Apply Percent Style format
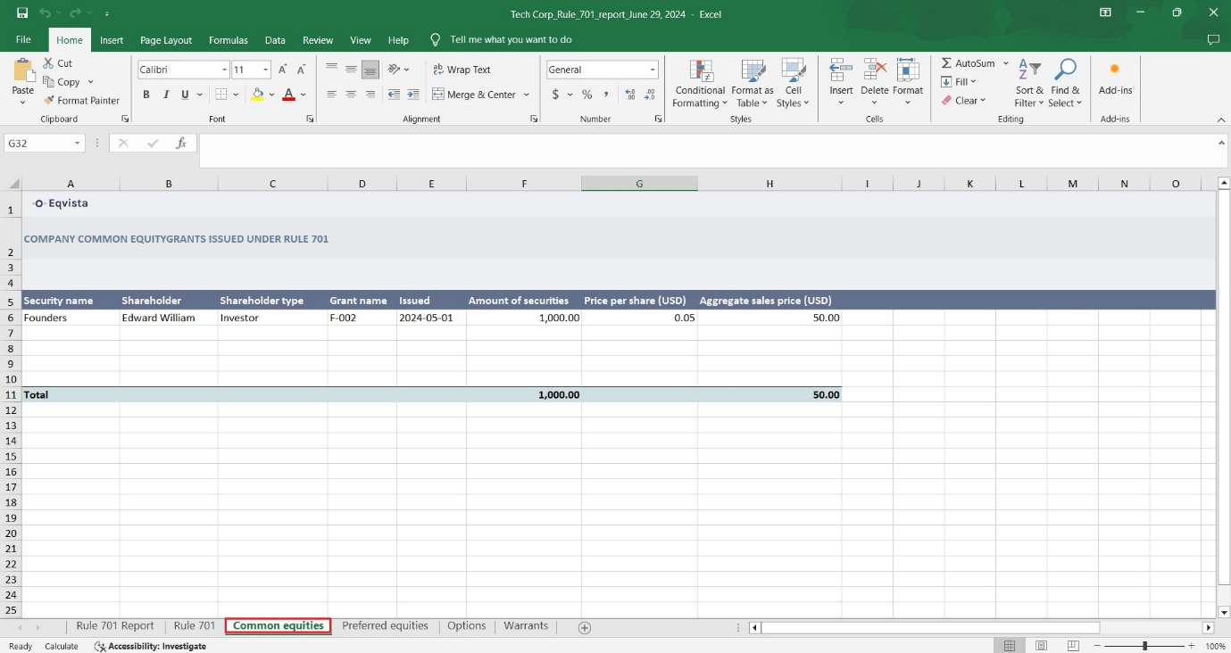 click(x=586, y=95)
